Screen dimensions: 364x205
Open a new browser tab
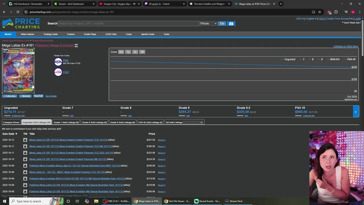(x=281, y=4)
